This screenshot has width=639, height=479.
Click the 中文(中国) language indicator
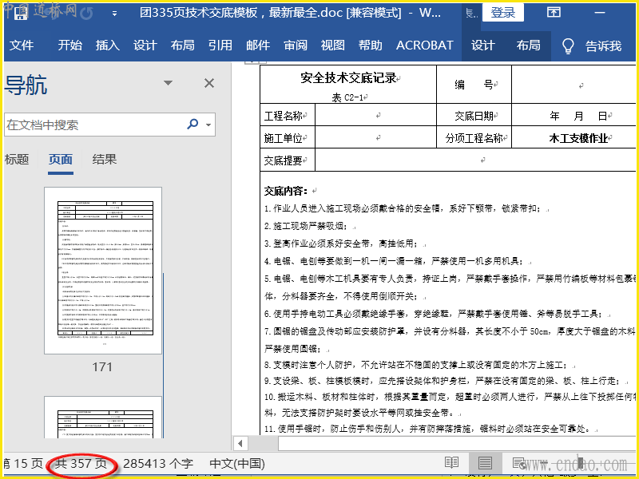tap(237, 463)
